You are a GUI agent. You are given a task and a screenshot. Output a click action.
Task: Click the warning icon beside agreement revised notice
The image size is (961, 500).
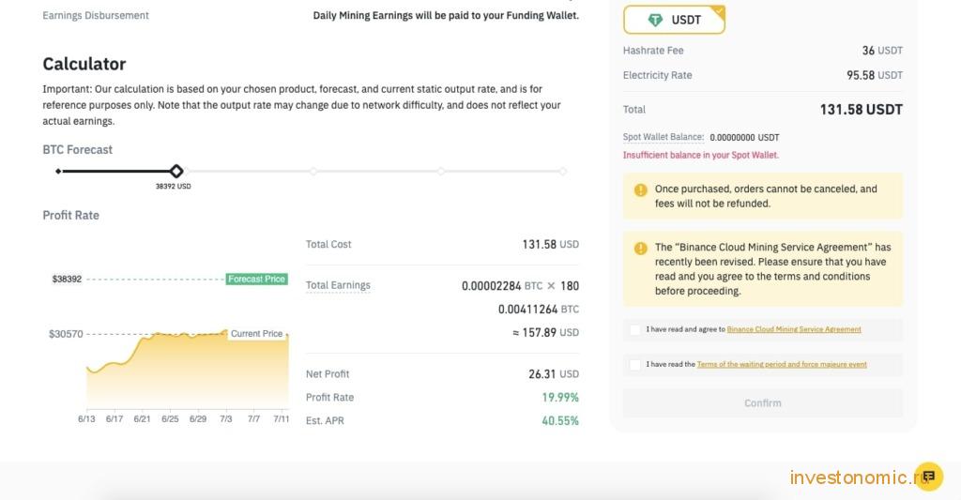(x=640, y=249)
